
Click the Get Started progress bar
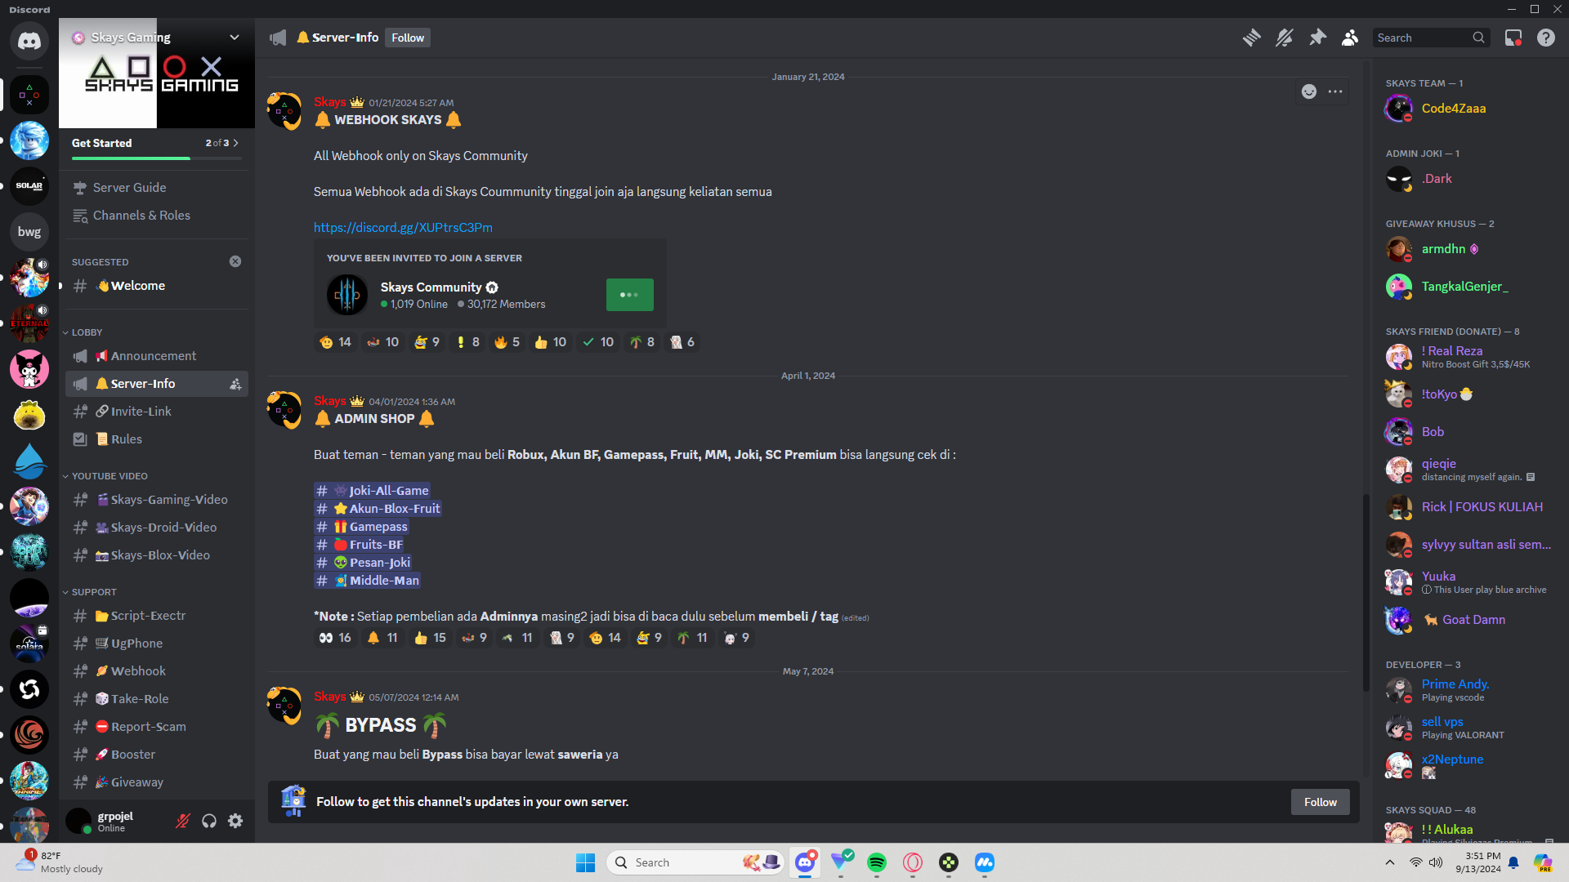point(157,158)
